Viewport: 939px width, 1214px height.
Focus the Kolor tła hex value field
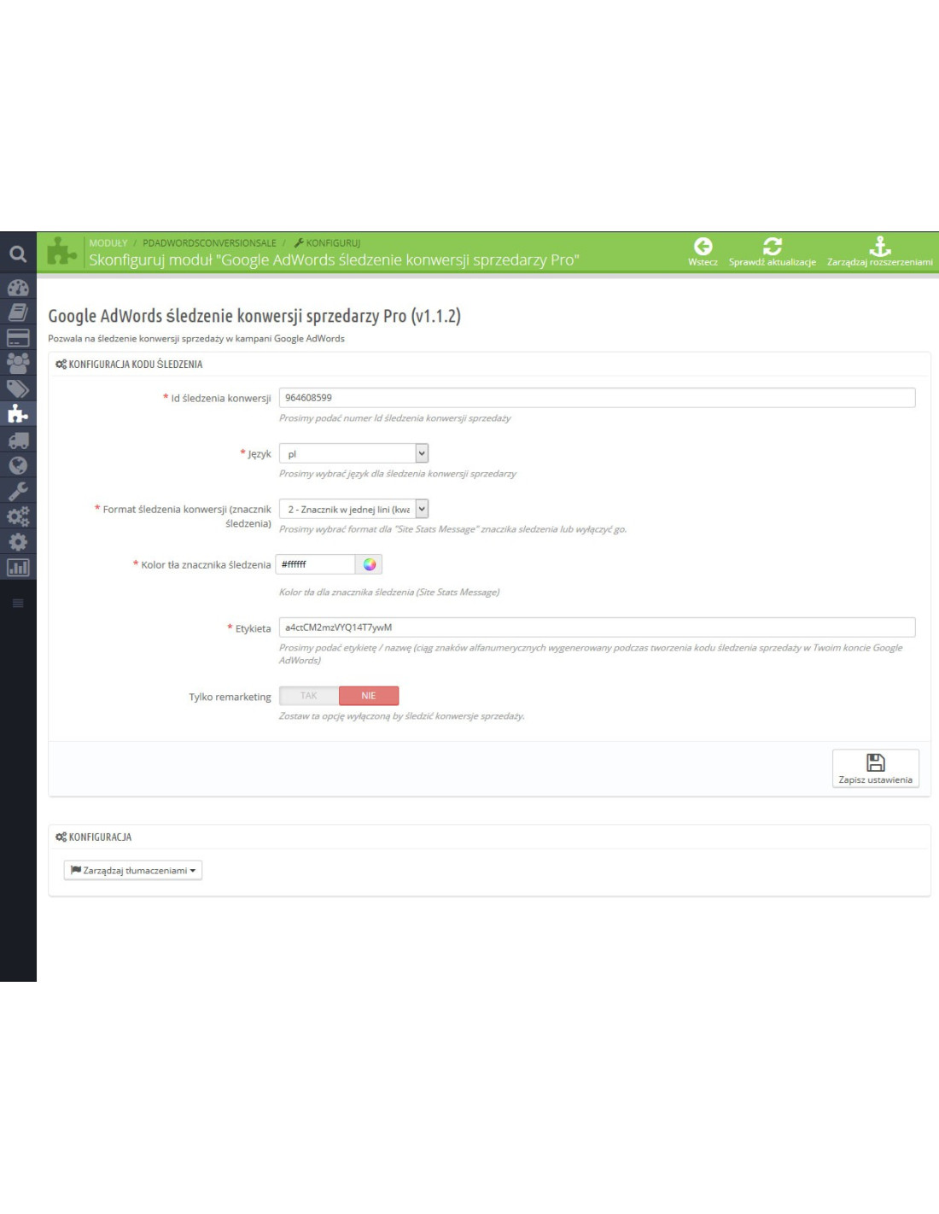point(316,564)
